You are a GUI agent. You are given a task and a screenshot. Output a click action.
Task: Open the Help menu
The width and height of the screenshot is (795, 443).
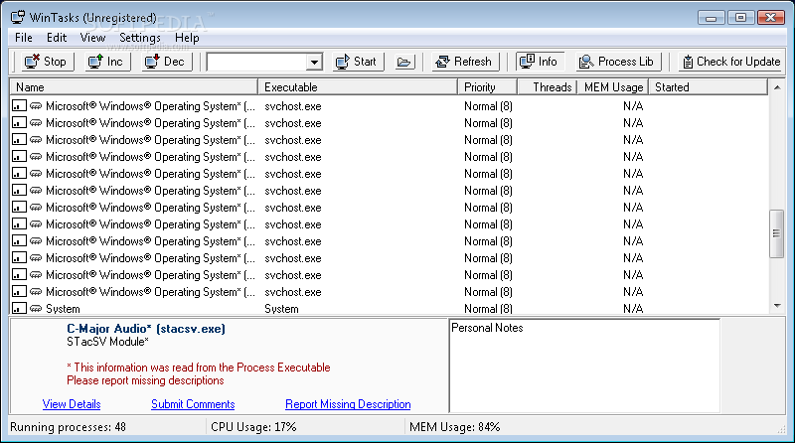(x=187, y=38)
